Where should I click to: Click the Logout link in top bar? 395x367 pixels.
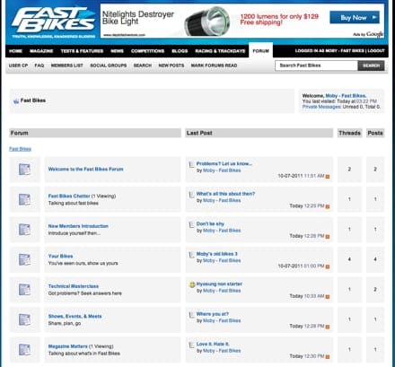376,51
